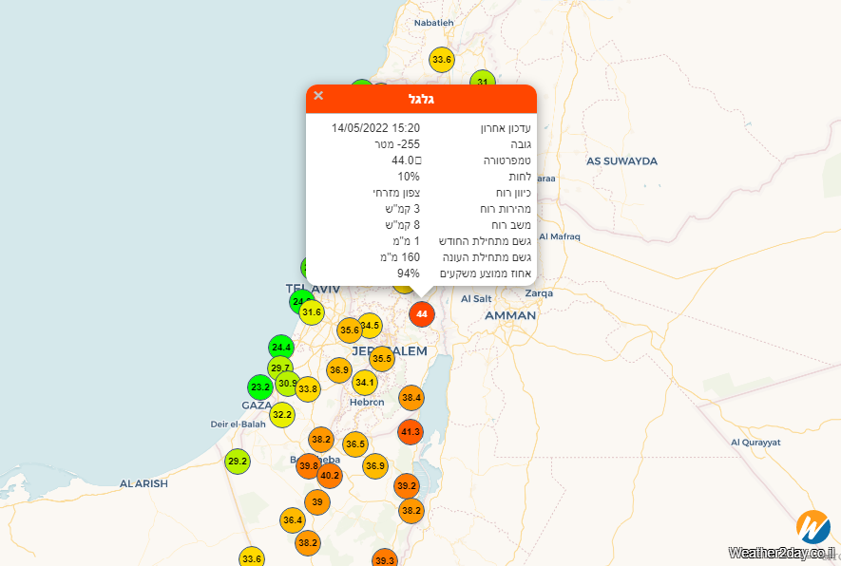Viewport: 841px width, 566px height.
Task: Click the 24.4 green temperature marker
Action: pos(280,348)
